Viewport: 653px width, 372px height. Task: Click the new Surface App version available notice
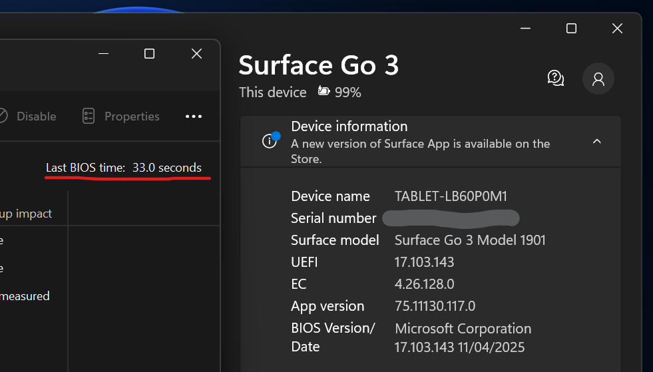click(420, 151)
